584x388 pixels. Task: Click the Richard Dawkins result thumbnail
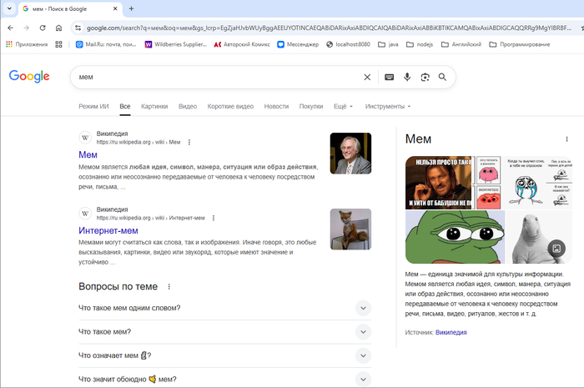click(350, 154)
